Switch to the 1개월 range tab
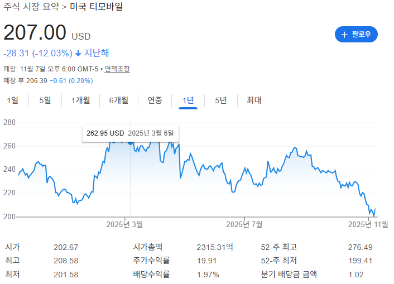 coord(80,100)
